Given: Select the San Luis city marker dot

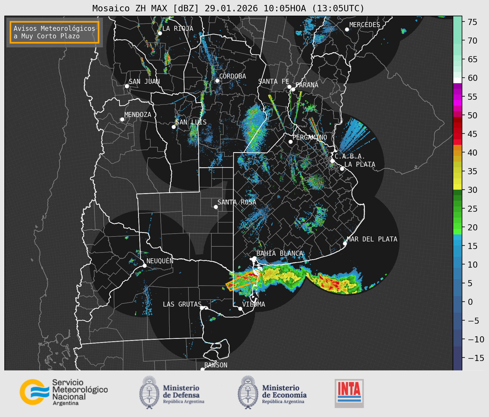Looking at the screenshot, I should (x=174, y=127).
